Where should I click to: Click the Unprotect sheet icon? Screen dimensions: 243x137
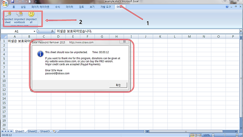click(8, 14)
